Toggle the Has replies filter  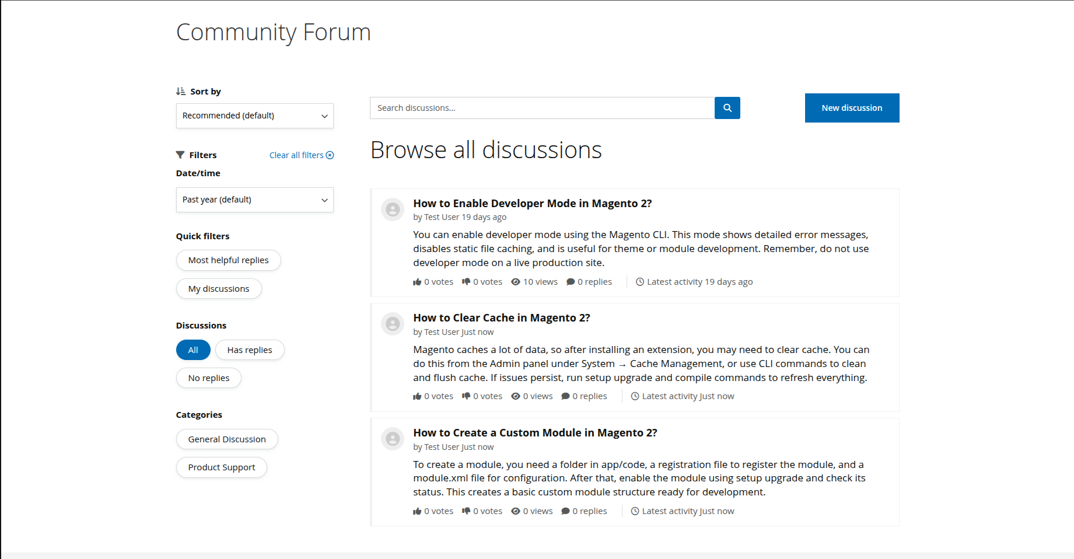[x=250, y=350]
